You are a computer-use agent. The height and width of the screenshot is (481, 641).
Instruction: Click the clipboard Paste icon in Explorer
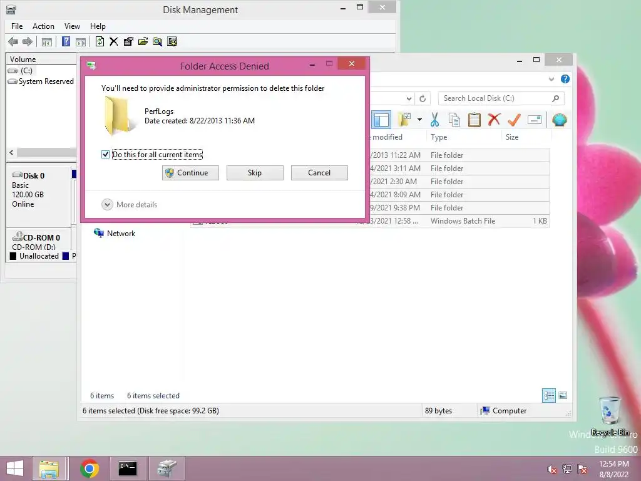[474, 120]
